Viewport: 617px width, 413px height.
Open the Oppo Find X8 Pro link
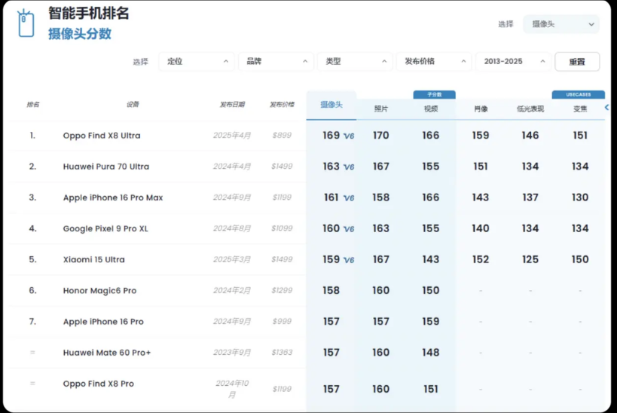tap(99, 384)
